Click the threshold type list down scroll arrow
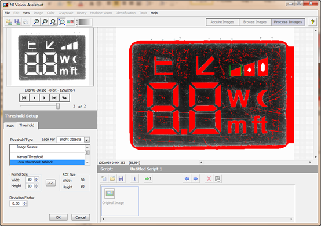Screen dimensions: 321x226 tap(87, 162)
